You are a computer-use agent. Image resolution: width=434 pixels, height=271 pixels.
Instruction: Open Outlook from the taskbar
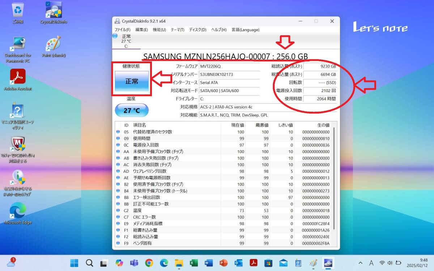pyautogui.click(x=238, y=263)
